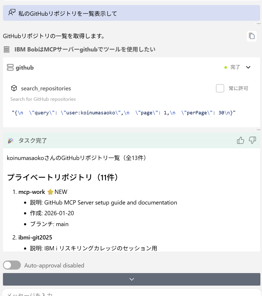Click the party popper icon on タスク完了 banner

(10, 140)
